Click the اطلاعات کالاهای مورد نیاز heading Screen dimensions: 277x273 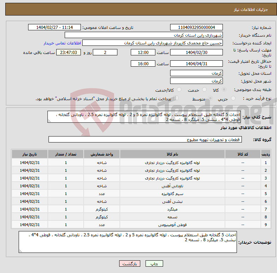coord(246,128)
